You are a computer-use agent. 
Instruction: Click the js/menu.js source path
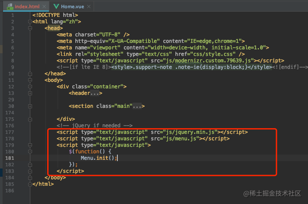click(x=181, y=139)
